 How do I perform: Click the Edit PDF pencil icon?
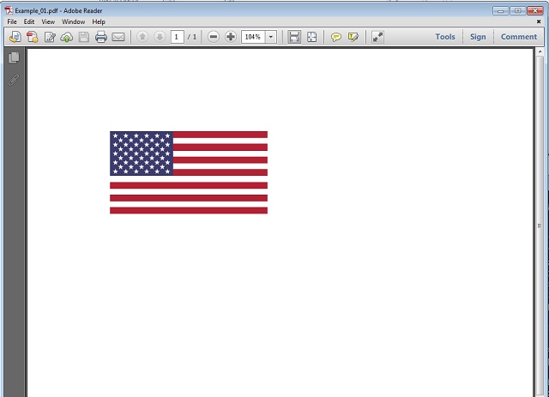coord(50,37)
